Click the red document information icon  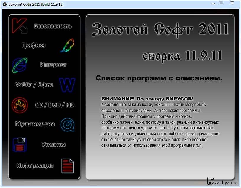[x=67, y=166]
